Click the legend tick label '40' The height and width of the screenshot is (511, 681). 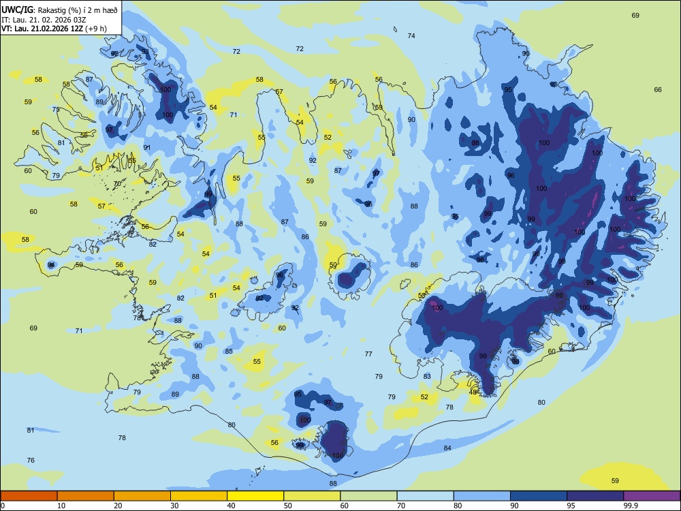click(x=231, y=506)
